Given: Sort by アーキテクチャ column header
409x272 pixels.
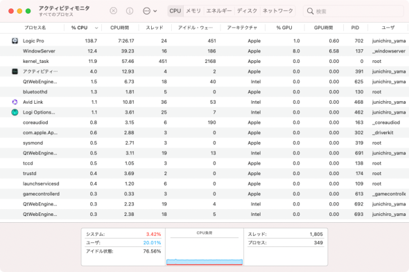Looking at the screenshot, I should (242, 28).
